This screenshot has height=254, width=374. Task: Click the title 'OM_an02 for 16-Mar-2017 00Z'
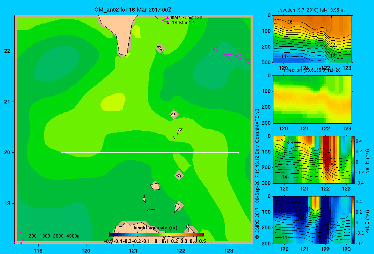click(x=133, y=10)
